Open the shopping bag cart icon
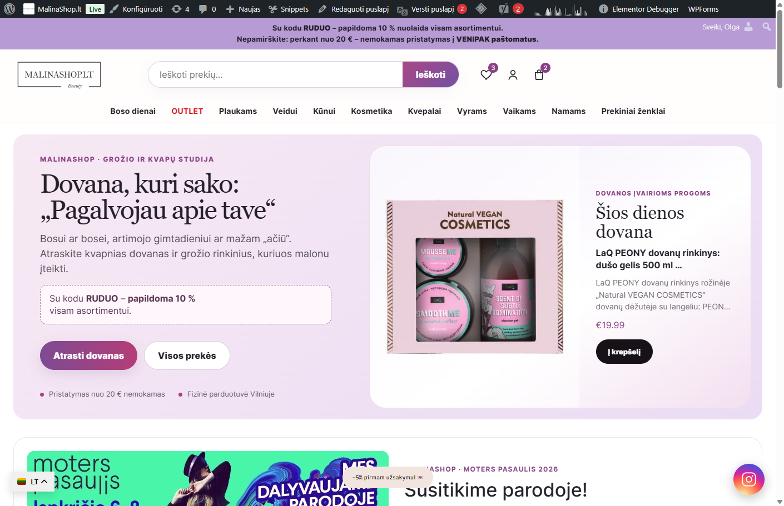The width and height of the screenshot is (784, 506). click(539, 74)
